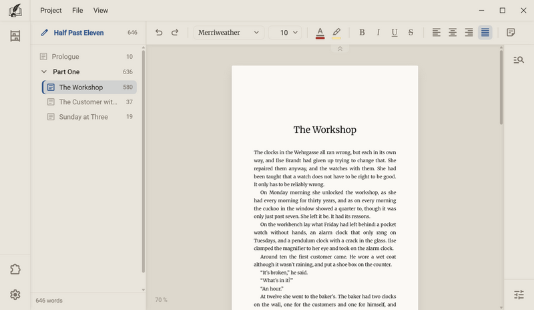Click the 646 project word count
534x310 pixels.
click(132, 33)
